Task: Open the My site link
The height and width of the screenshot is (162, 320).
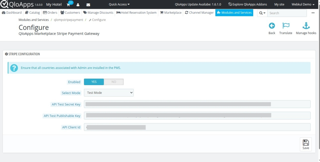Action: (279, 4)
